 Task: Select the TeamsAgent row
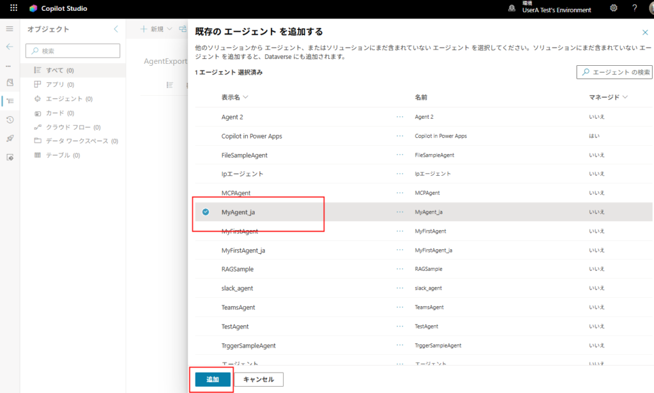click(238, 307)
